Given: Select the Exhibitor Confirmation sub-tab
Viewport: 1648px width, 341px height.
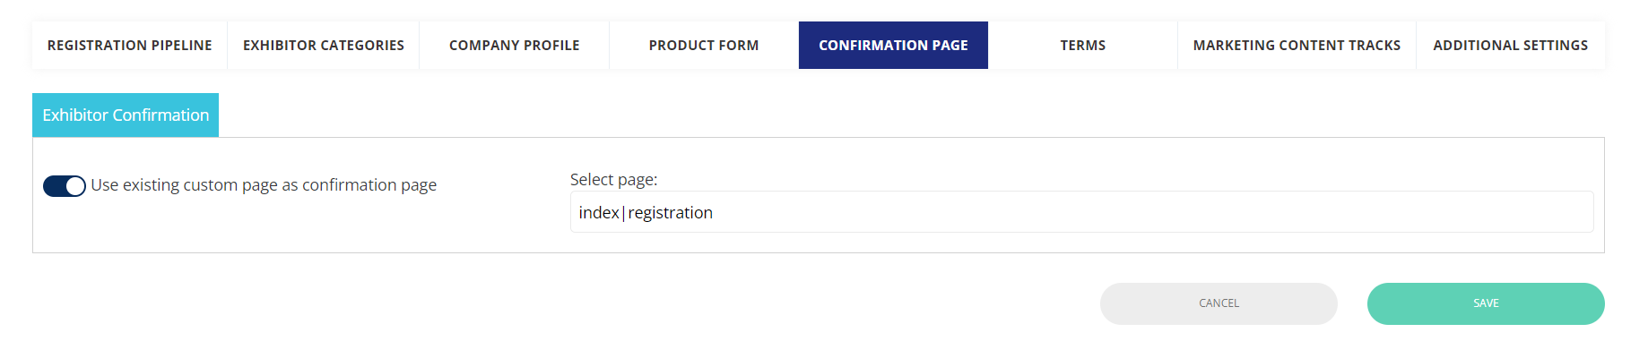Looking at the screenshot, I should pos(126,115).
